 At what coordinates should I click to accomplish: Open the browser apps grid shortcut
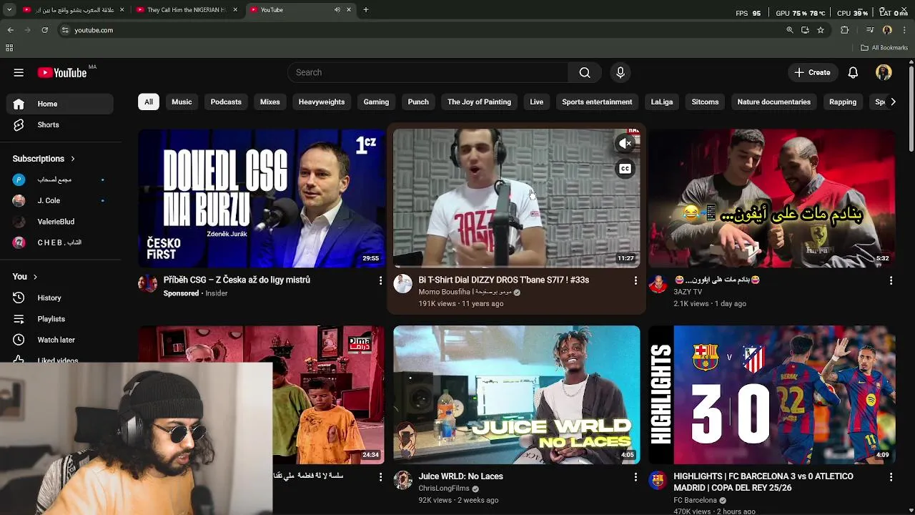(x=9, y=48)
